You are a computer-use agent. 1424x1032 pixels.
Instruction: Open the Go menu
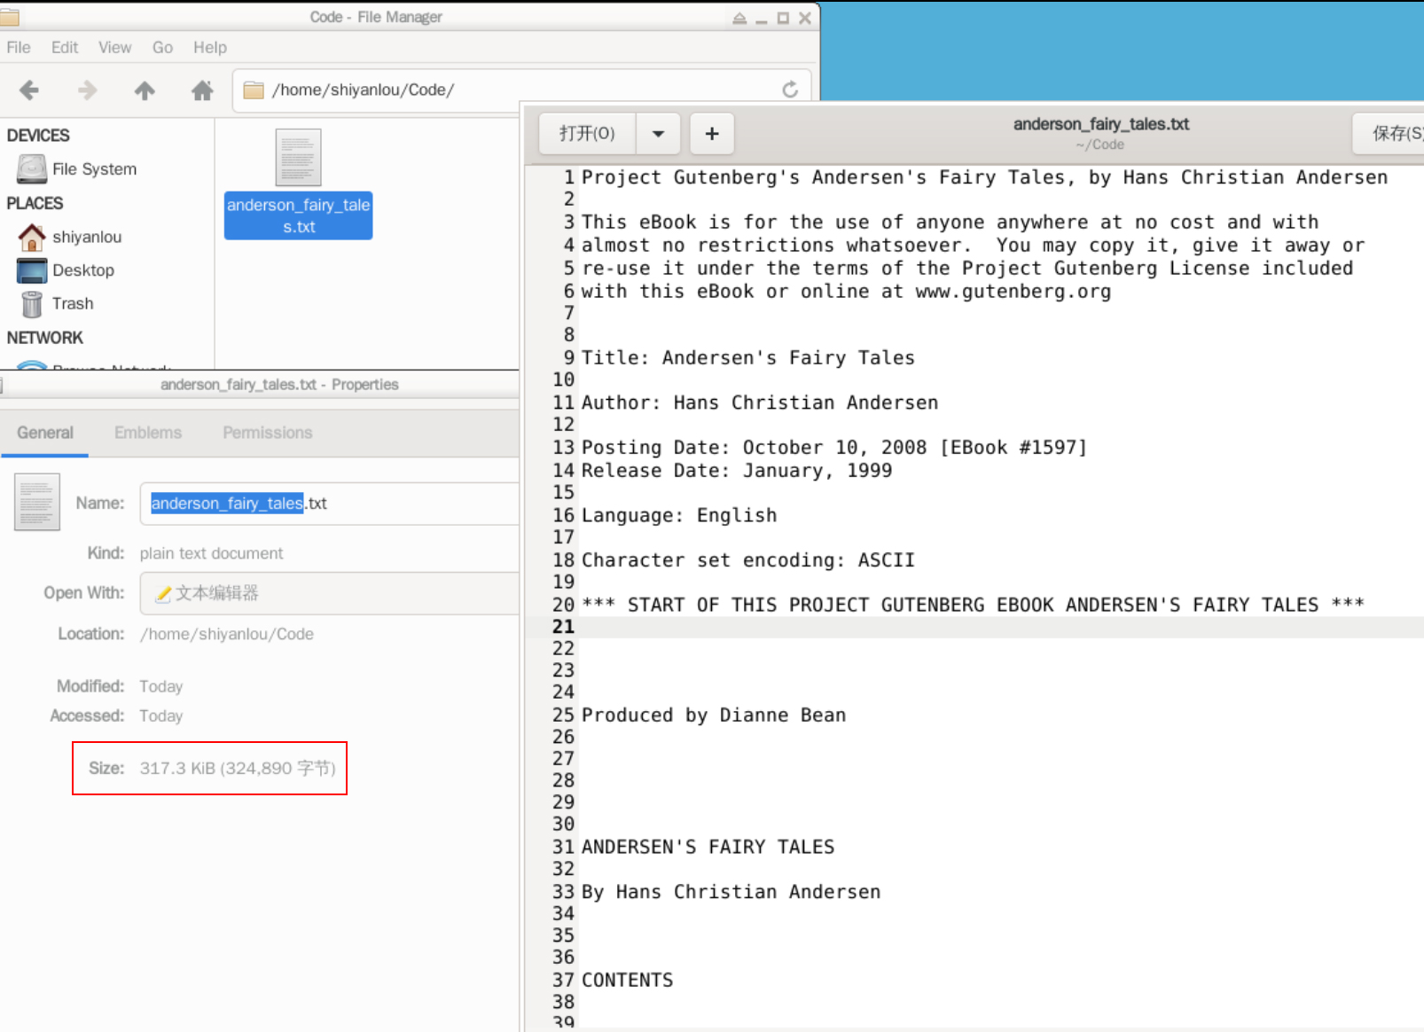(162, 48)
